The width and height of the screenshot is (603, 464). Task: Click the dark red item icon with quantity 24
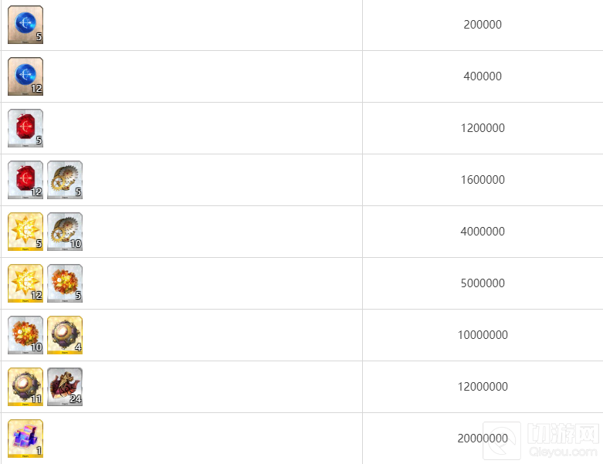(x=65, y=387)
